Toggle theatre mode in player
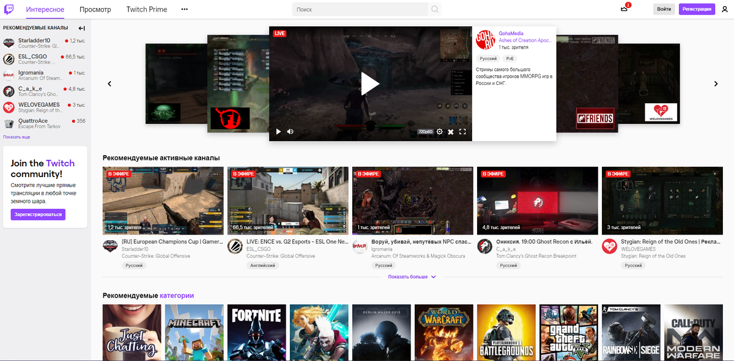The image size is (734, 361). click(x=451, y=131)
